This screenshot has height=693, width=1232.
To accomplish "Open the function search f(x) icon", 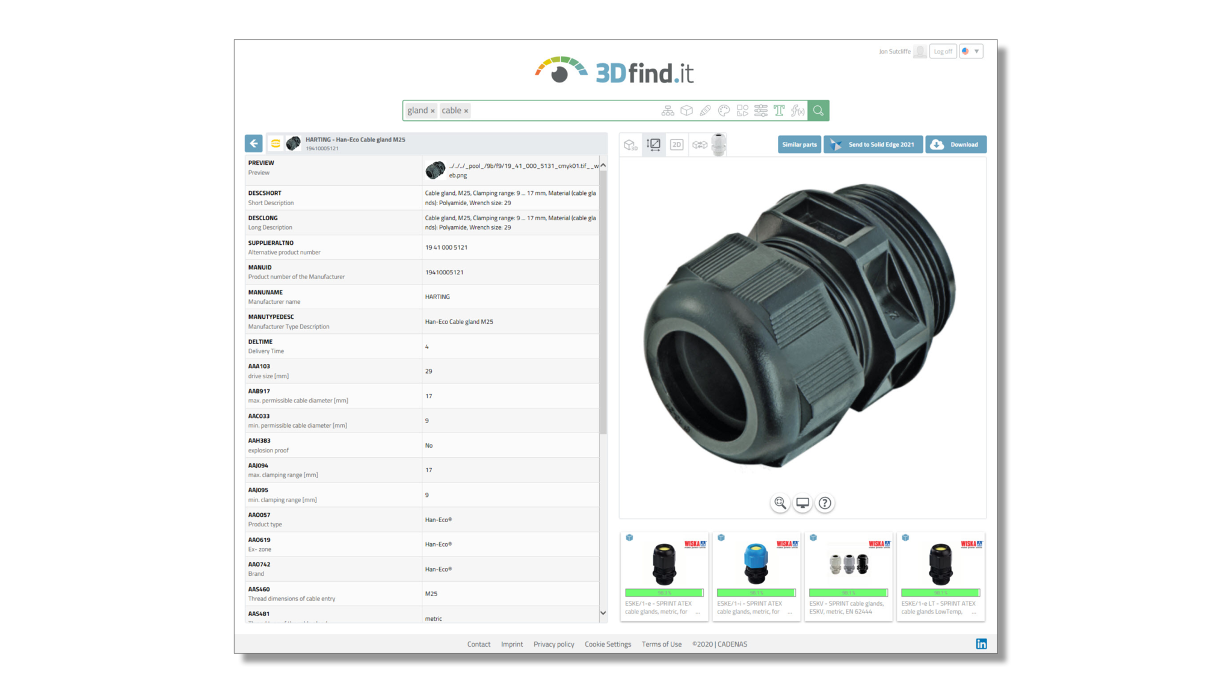I will pyautogui.click(x=798, y=111).
